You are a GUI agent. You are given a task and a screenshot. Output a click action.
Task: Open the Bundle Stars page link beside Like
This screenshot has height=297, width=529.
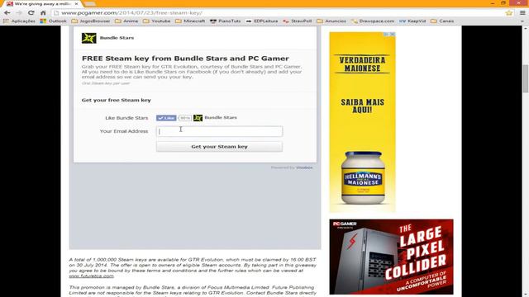point(221,117)
